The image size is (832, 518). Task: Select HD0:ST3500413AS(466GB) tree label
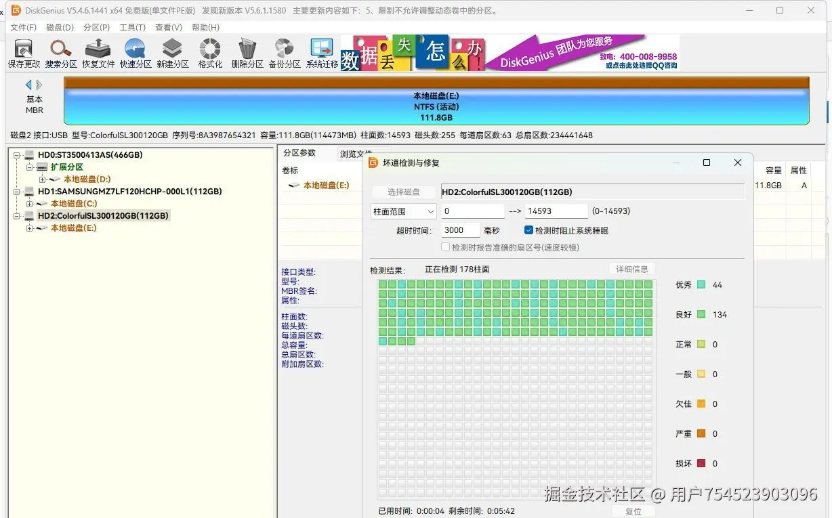pos(90,155)
